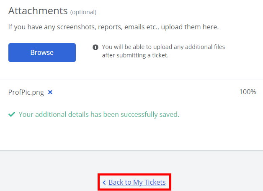The height and width of the screenshot is (191, 263).
Task: Click the gray footer area beside the back link
Action: 218,176
